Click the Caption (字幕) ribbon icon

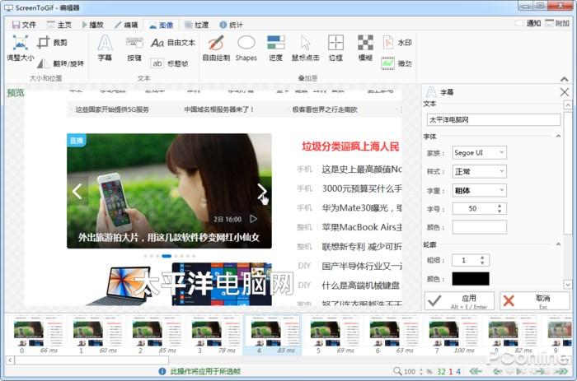(x=105, y=48)
